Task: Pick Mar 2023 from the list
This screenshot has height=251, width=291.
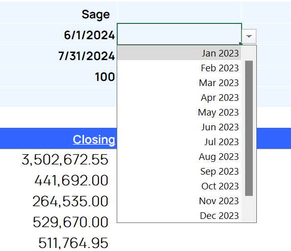Action: (x=179, y=82)
